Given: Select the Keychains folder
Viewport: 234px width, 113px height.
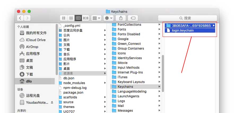Looking at the screenshot, I should 136,86.
